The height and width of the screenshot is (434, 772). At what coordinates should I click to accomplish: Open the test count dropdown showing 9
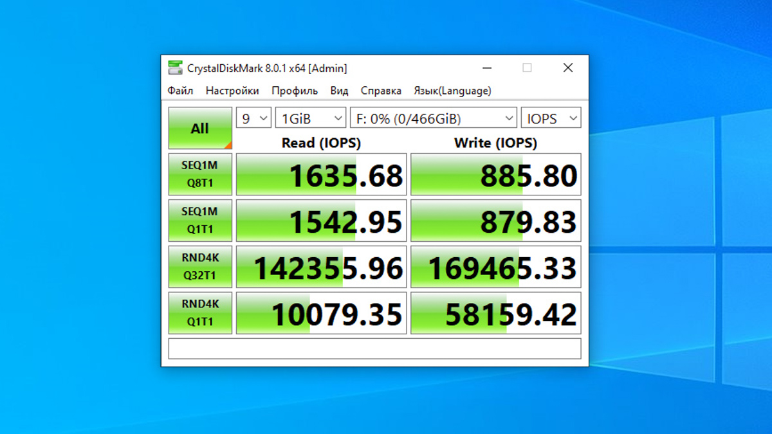253,118
